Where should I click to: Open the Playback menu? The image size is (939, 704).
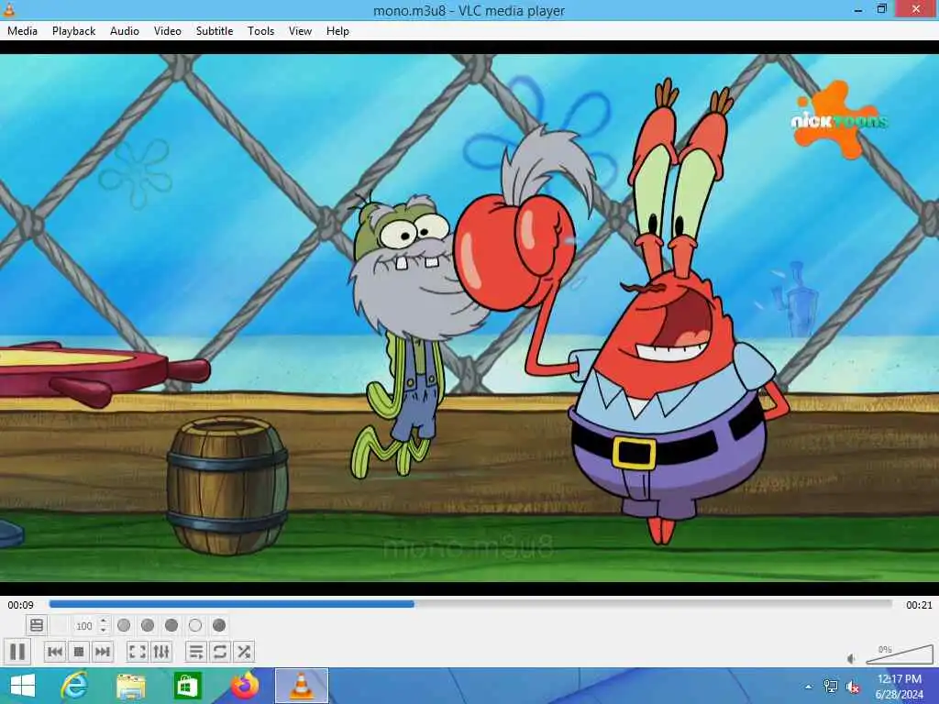73,31
